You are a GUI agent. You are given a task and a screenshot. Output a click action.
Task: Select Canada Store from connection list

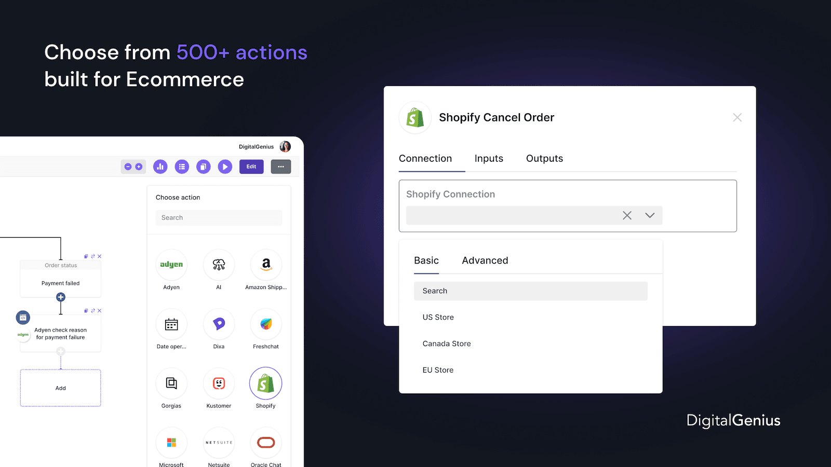[x=447, y=344]
